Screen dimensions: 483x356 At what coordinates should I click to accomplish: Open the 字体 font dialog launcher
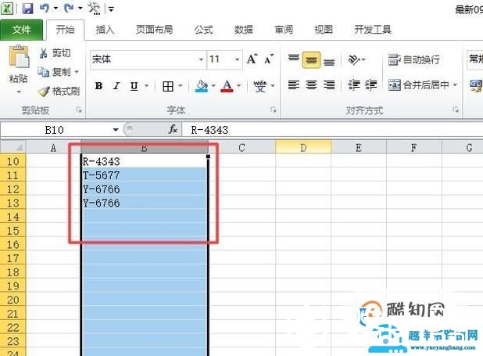click(273, 110)
